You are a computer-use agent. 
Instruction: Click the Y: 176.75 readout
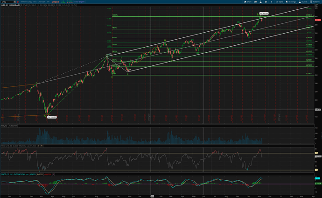point(73,5)
